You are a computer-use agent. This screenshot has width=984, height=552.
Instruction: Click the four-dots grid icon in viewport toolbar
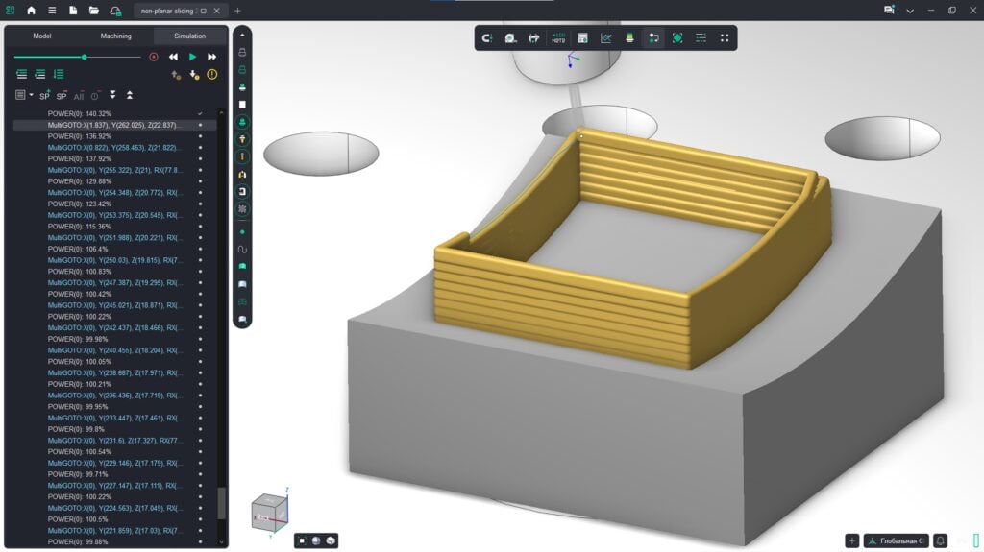725,38
